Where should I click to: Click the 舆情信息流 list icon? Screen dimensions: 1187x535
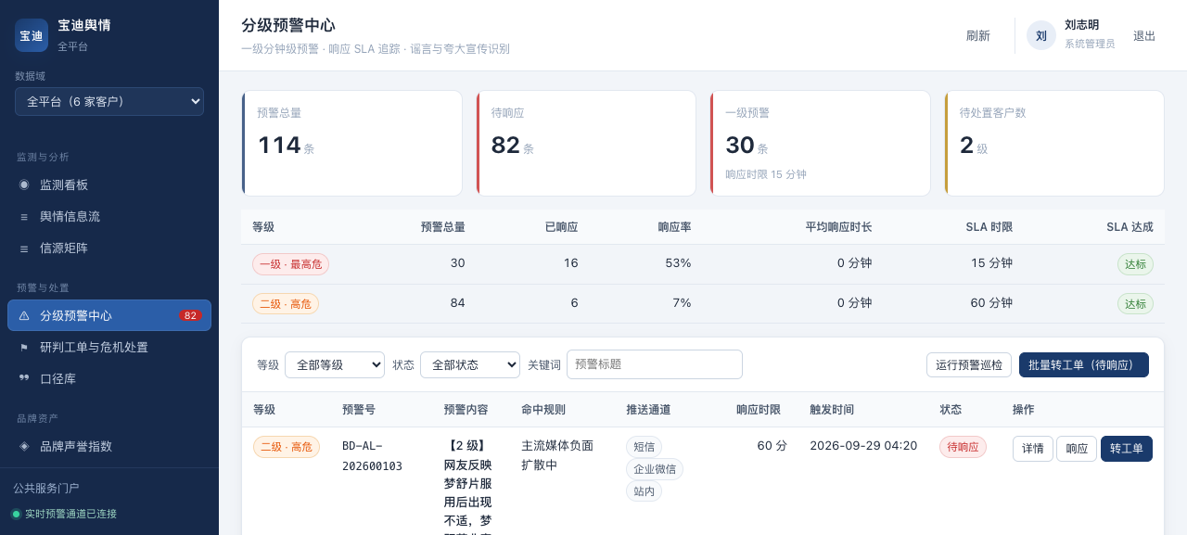[x=24, y=216]
